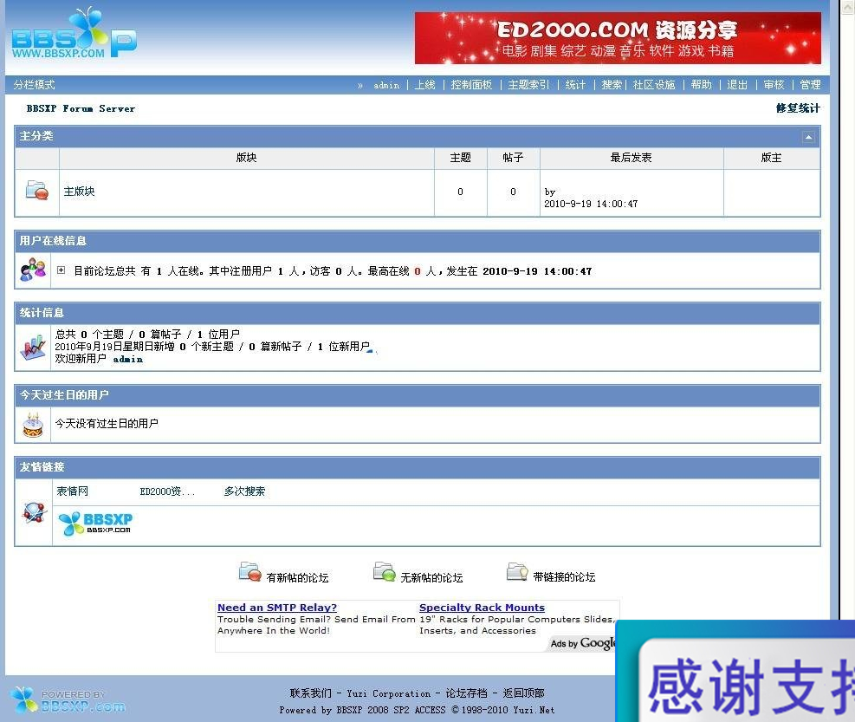Click the last post date 2010-9-19 14:00:47
The height and width of the screenshot is (722, 855).
point(591,204)
